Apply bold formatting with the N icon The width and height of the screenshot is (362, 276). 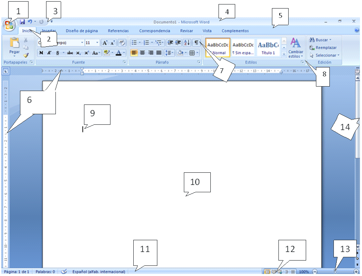pyautogui.click(x=41, y=53)
